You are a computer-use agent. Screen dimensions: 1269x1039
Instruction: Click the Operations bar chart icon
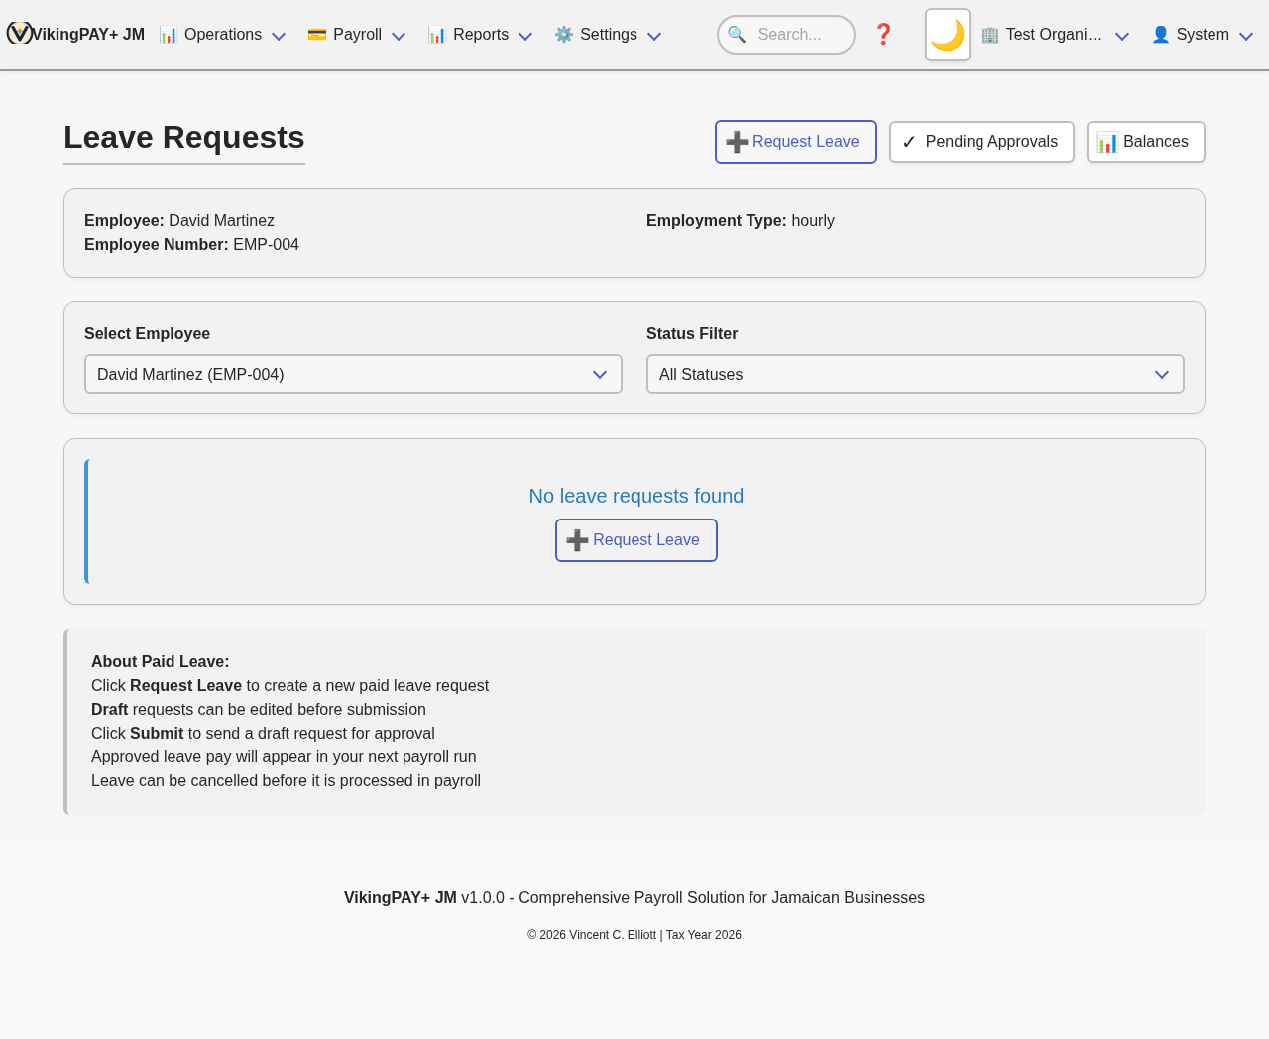click(169, 35)
